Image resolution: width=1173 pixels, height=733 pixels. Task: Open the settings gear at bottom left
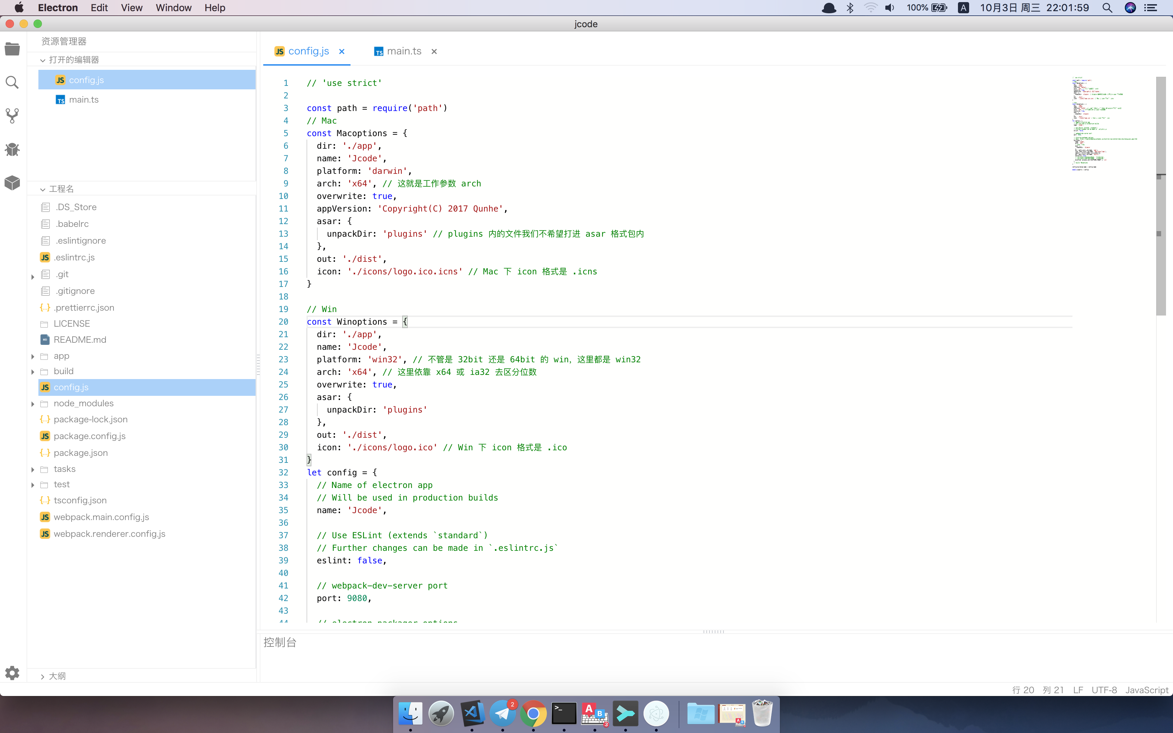point(12,673)
